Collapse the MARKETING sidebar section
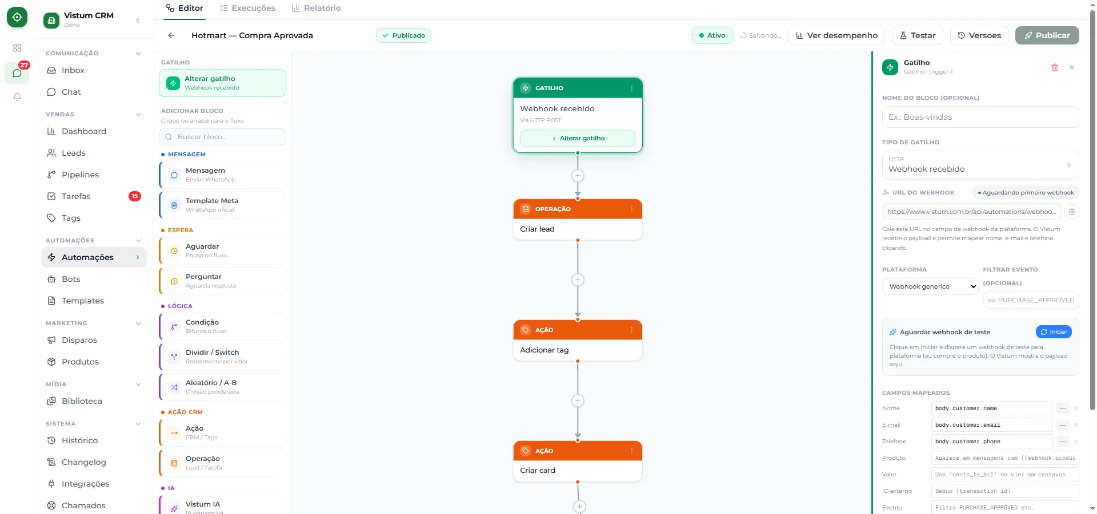This screenshot has width=1097, height=514. click(x=138, y=323)
